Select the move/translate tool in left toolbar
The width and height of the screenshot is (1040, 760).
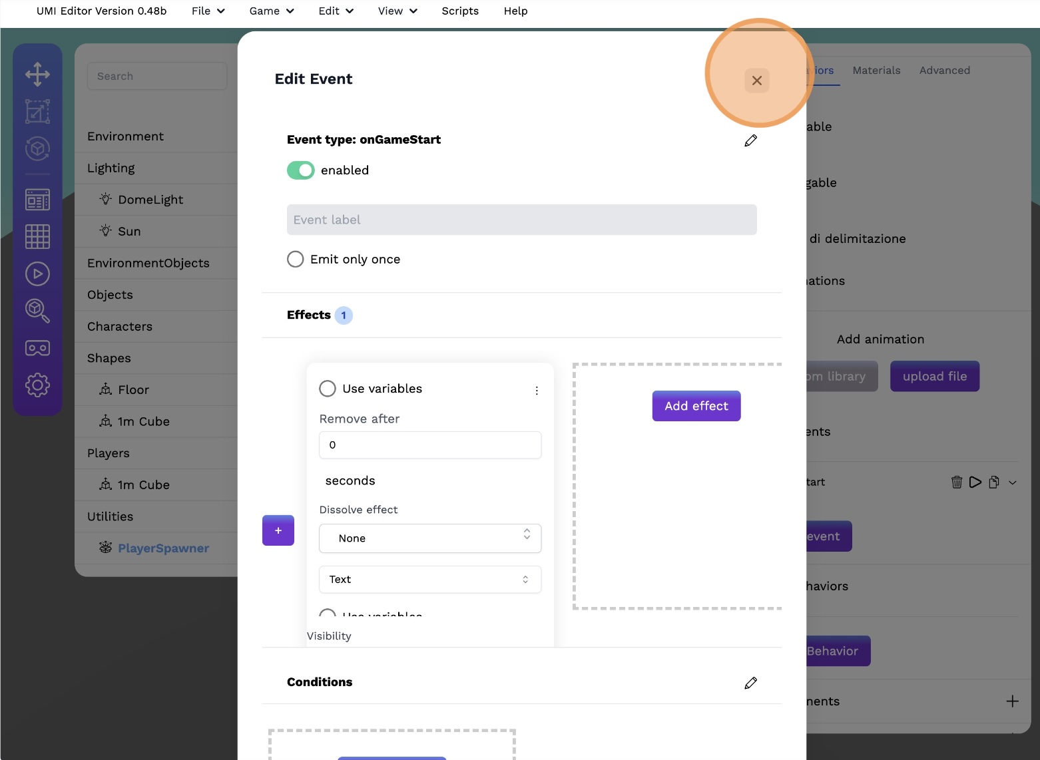click(x=37, y=75)
